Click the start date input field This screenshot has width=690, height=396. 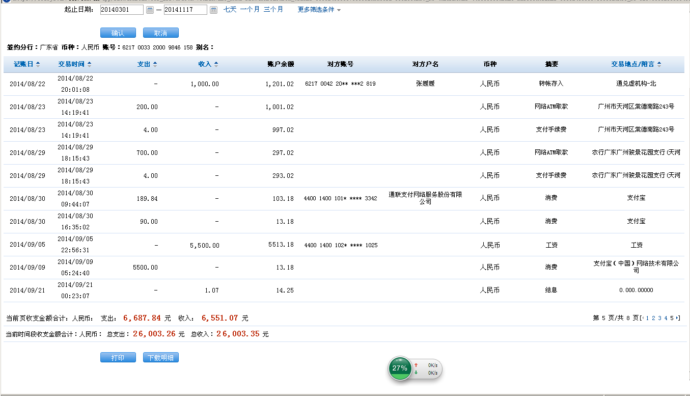122,10
